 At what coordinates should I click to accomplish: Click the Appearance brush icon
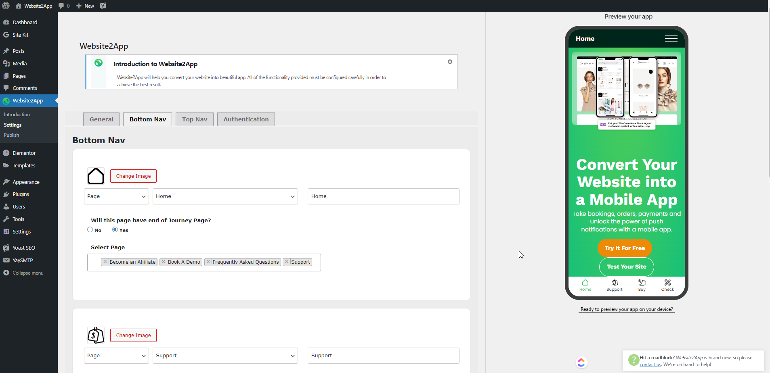point(6,182)
